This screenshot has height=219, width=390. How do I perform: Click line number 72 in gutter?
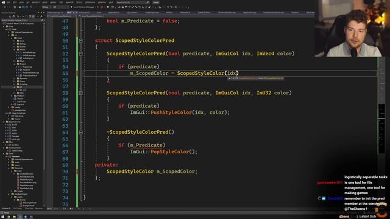pyautogui.click(x=65, y=185)
